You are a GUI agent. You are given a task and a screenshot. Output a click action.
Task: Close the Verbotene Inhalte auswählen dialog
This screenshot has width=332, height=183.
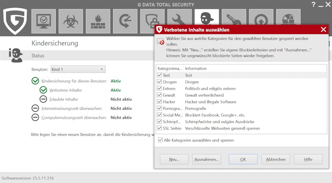[323, 29]
